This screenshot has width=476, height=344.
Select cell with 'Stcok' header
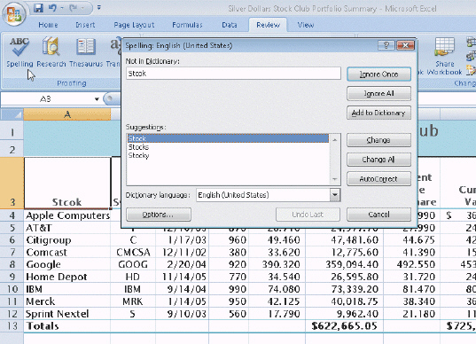click(67, 183)
